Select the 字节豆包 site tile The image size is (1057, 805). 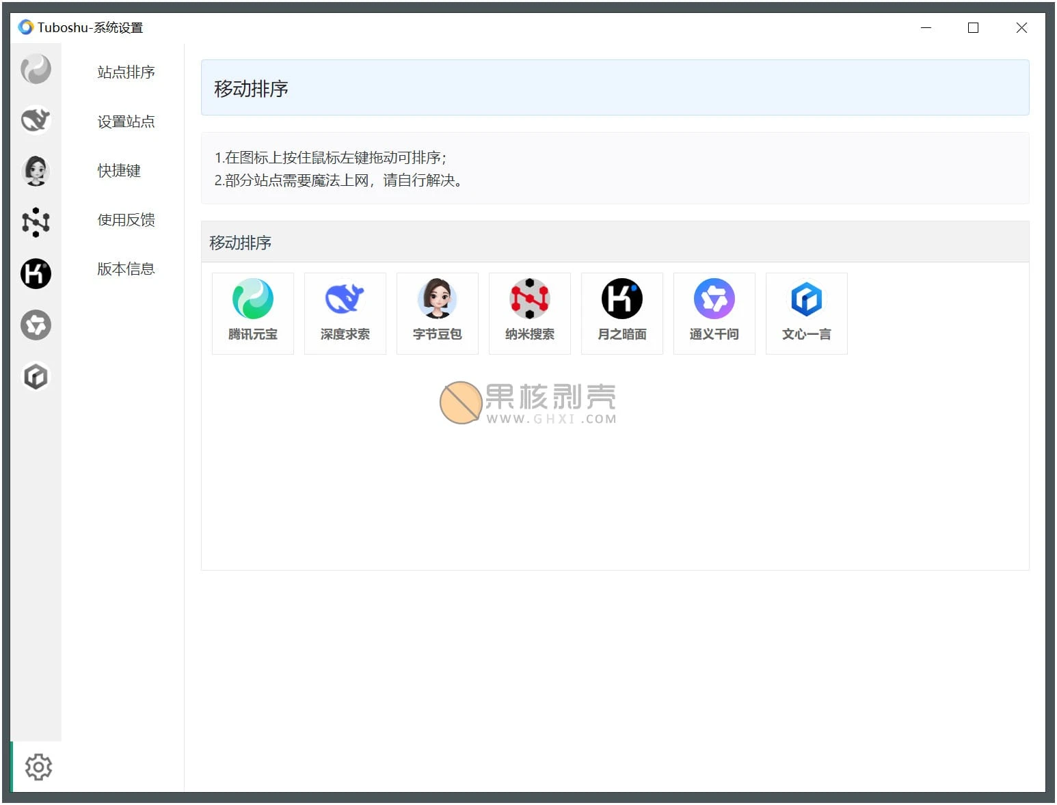pyautogui.click(x=438, y=314)
